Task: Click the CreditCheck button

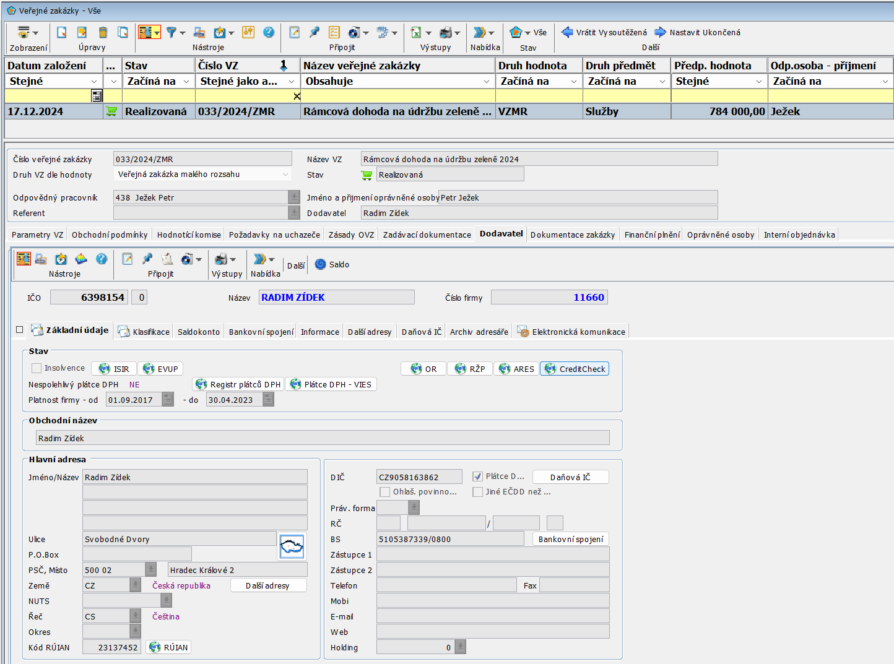Action: [x=575, y=369]
